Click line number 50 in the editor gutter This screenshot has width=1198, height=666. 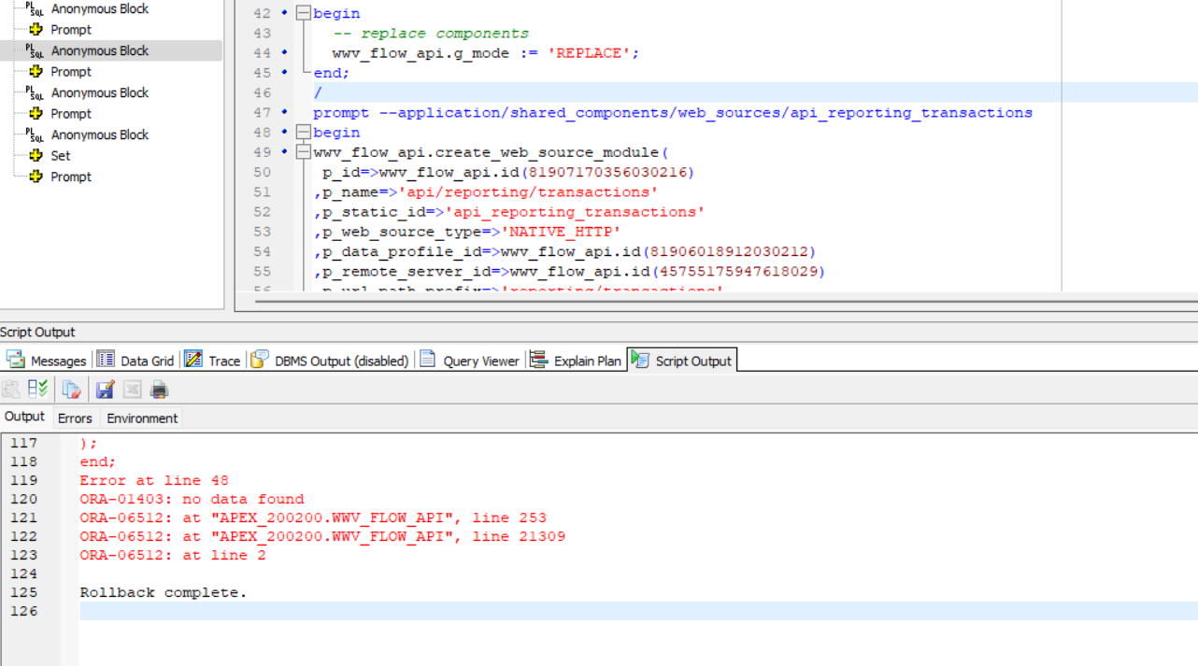263,172
